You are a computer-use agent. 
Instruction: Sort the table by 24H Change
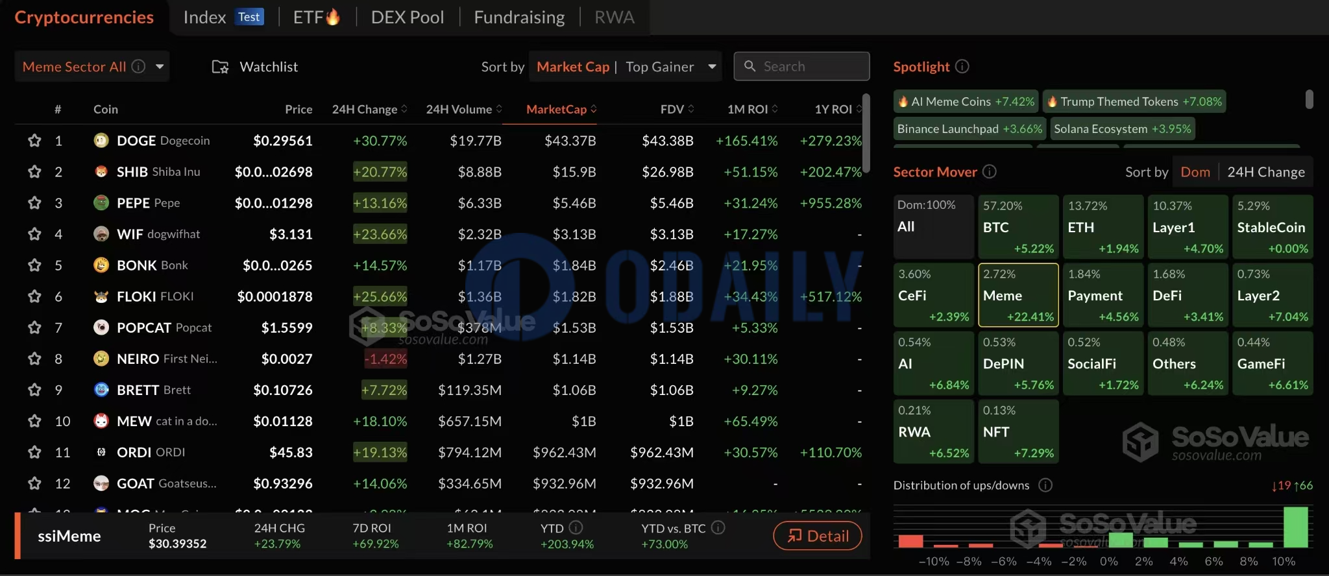(369, 109)
